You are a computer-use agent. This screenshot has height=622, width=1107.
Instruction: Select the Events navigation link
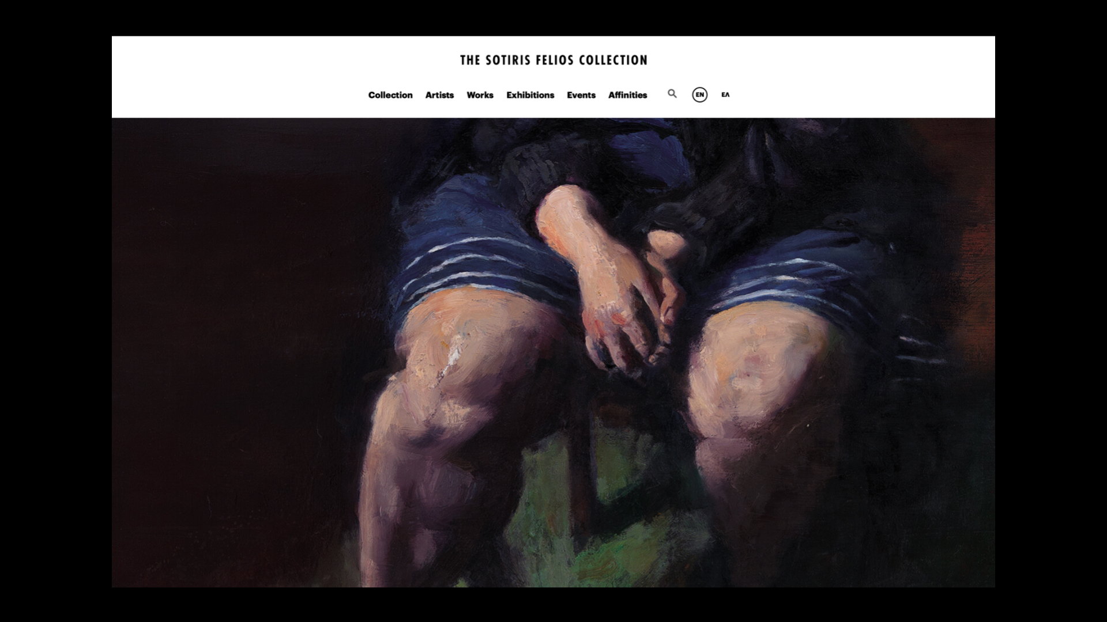click(581, 95)
